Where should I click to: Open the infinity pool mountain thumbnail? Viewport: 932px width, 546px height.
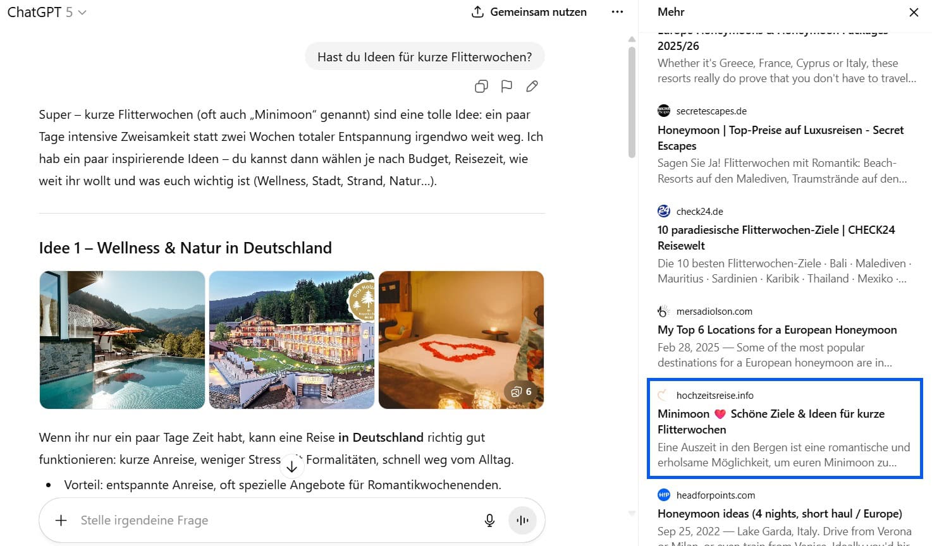click(122, 340)
